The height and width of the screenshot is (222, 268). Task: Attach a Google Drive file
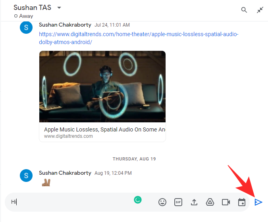coord(210,202)
